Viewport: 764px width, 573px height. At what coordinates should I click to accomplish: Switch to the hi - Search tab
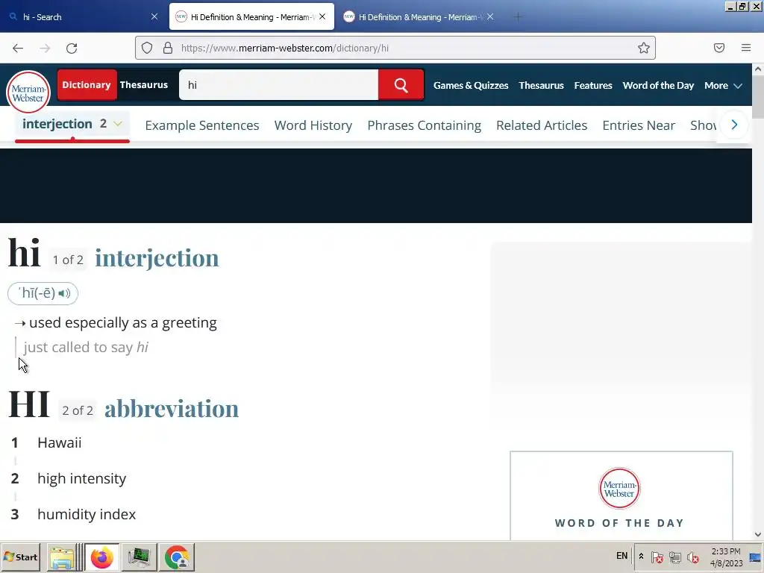(83, 17)
